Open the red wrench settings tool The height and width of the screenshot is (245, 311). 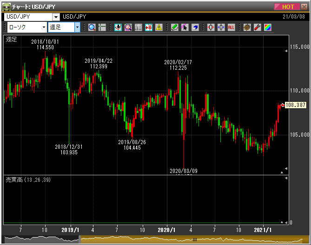pyautogui.click(x=257, y=27)
